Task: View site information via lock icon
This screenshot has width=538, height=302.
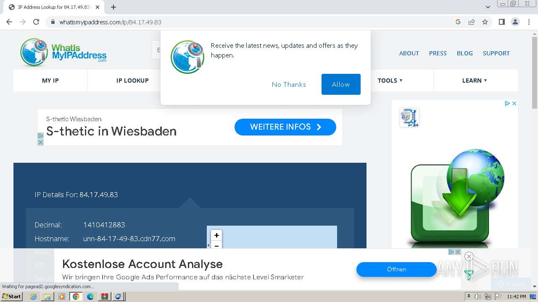Action: point(53,22)
